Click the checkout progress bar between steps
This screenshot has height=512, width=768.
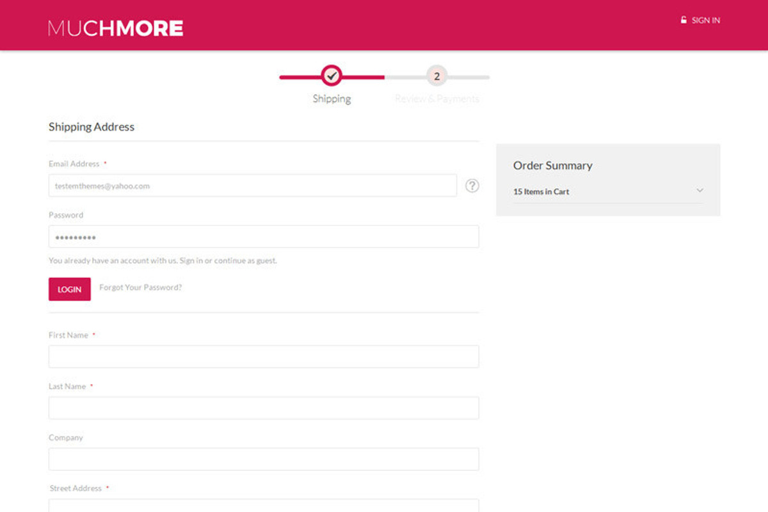coord(384,77)
